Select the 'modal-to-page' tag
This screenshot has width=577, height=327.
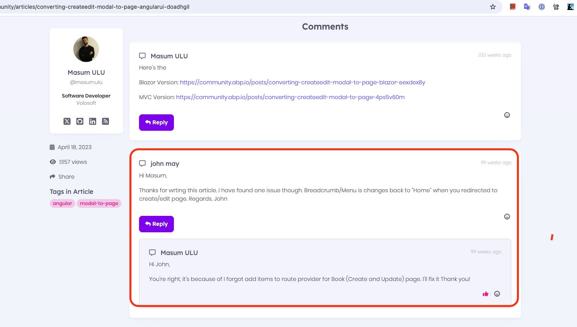[x=99, y=203]
